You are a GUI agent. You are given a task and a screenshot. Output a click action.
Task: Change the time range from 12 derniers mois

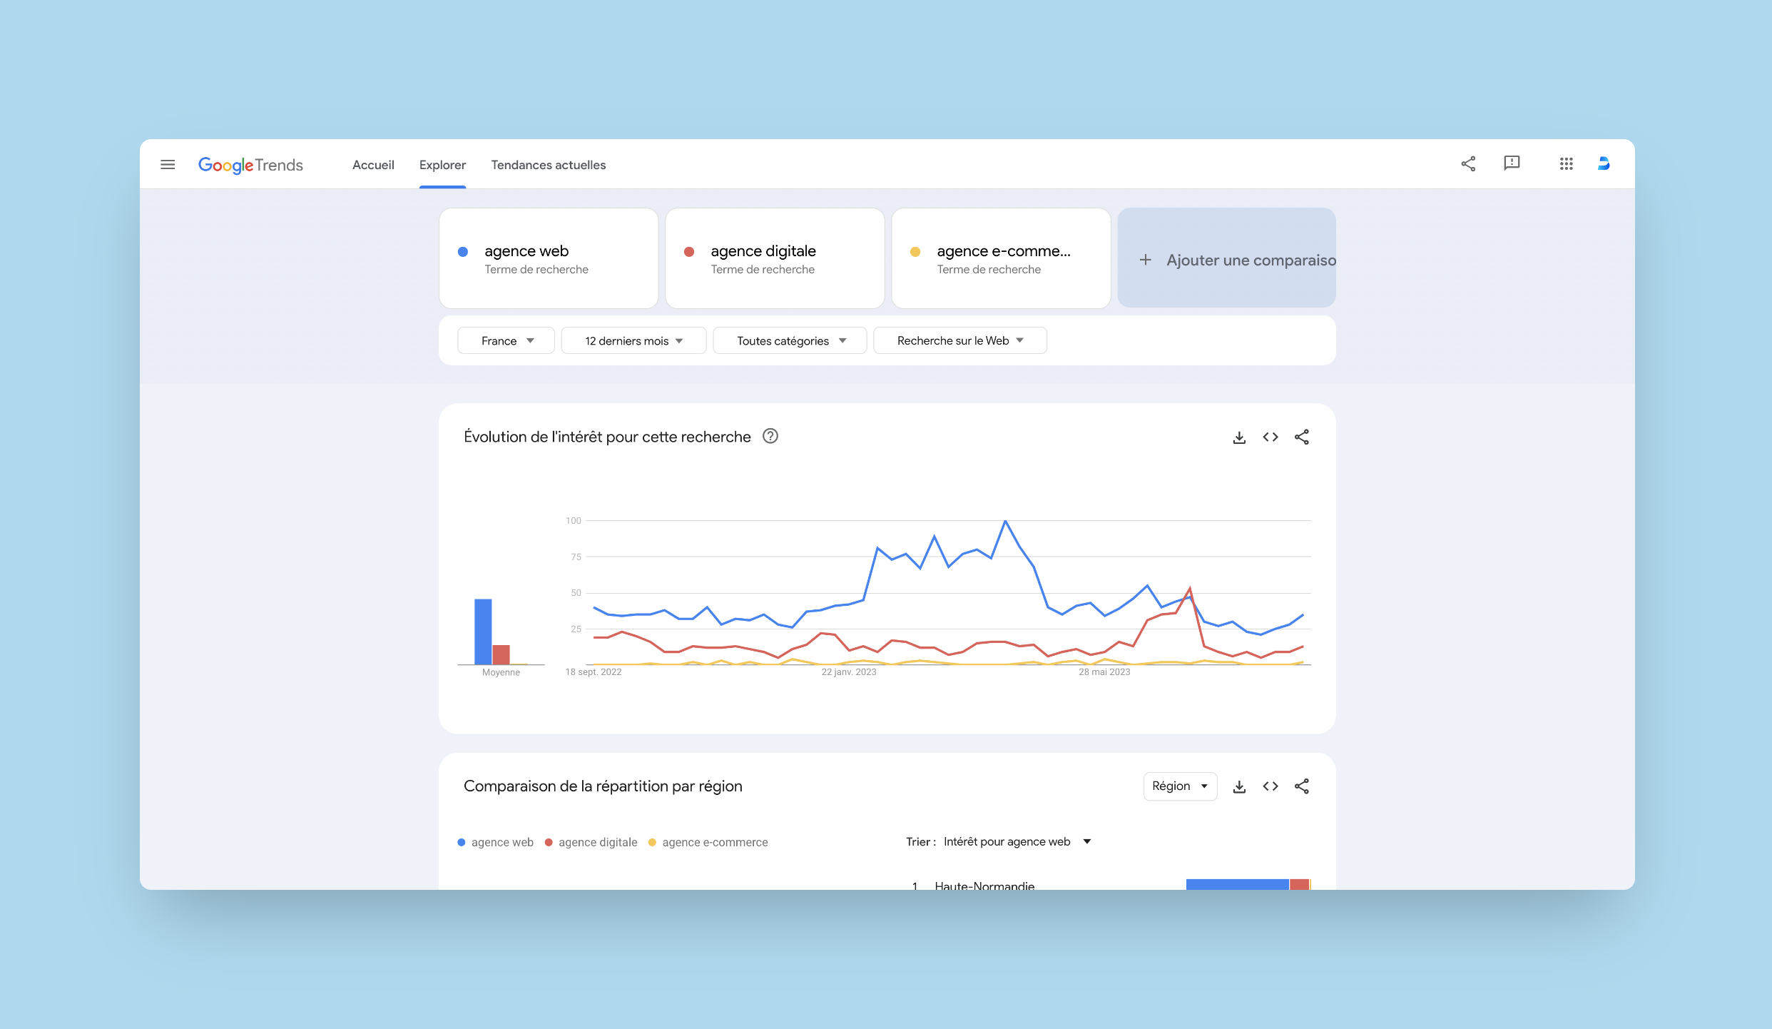pos(633,340)
